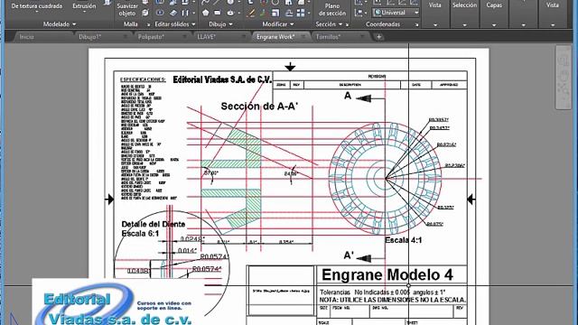Screen dimensions: 578x325
Task: Switch to the LLAVE* tab
Action: pos(207,37)
